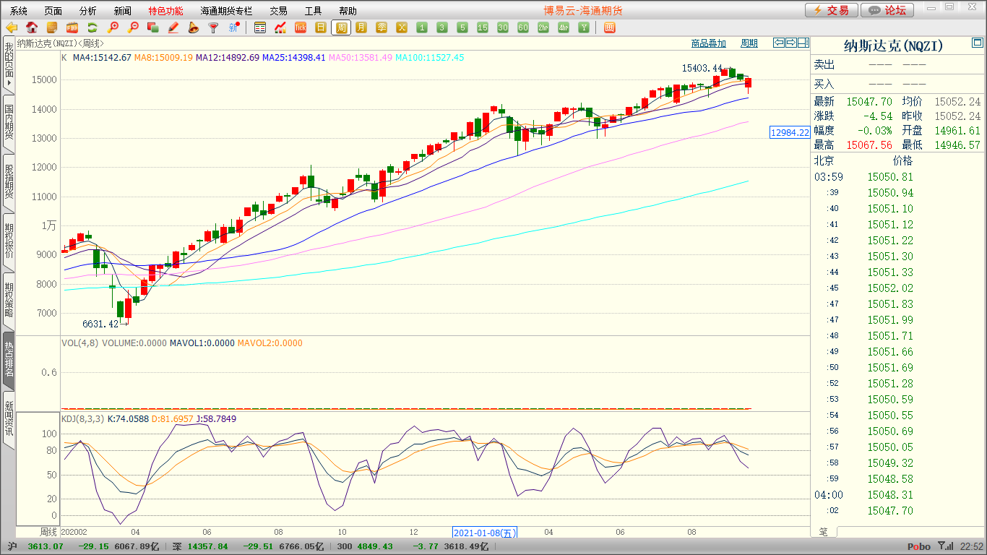Zoom in with the plus magnifier
This screenshot has height=555, width=987.
tap(113, 27)
